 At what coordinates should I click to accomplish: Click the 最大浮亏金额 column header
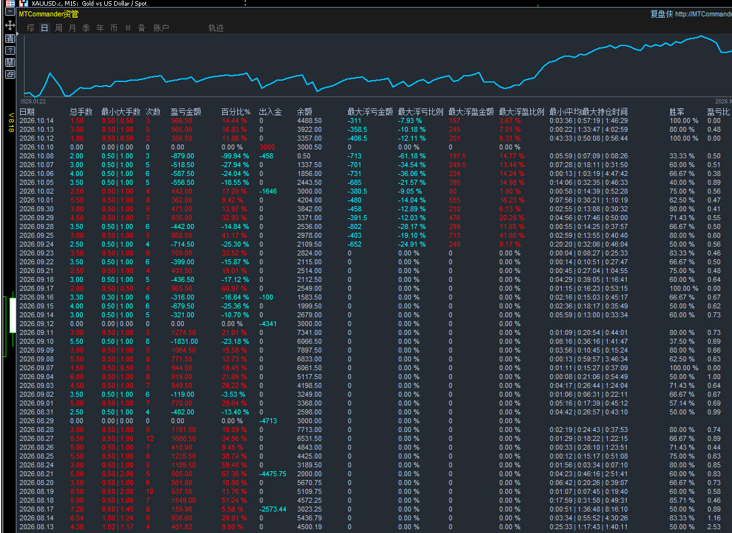(370, 112)
